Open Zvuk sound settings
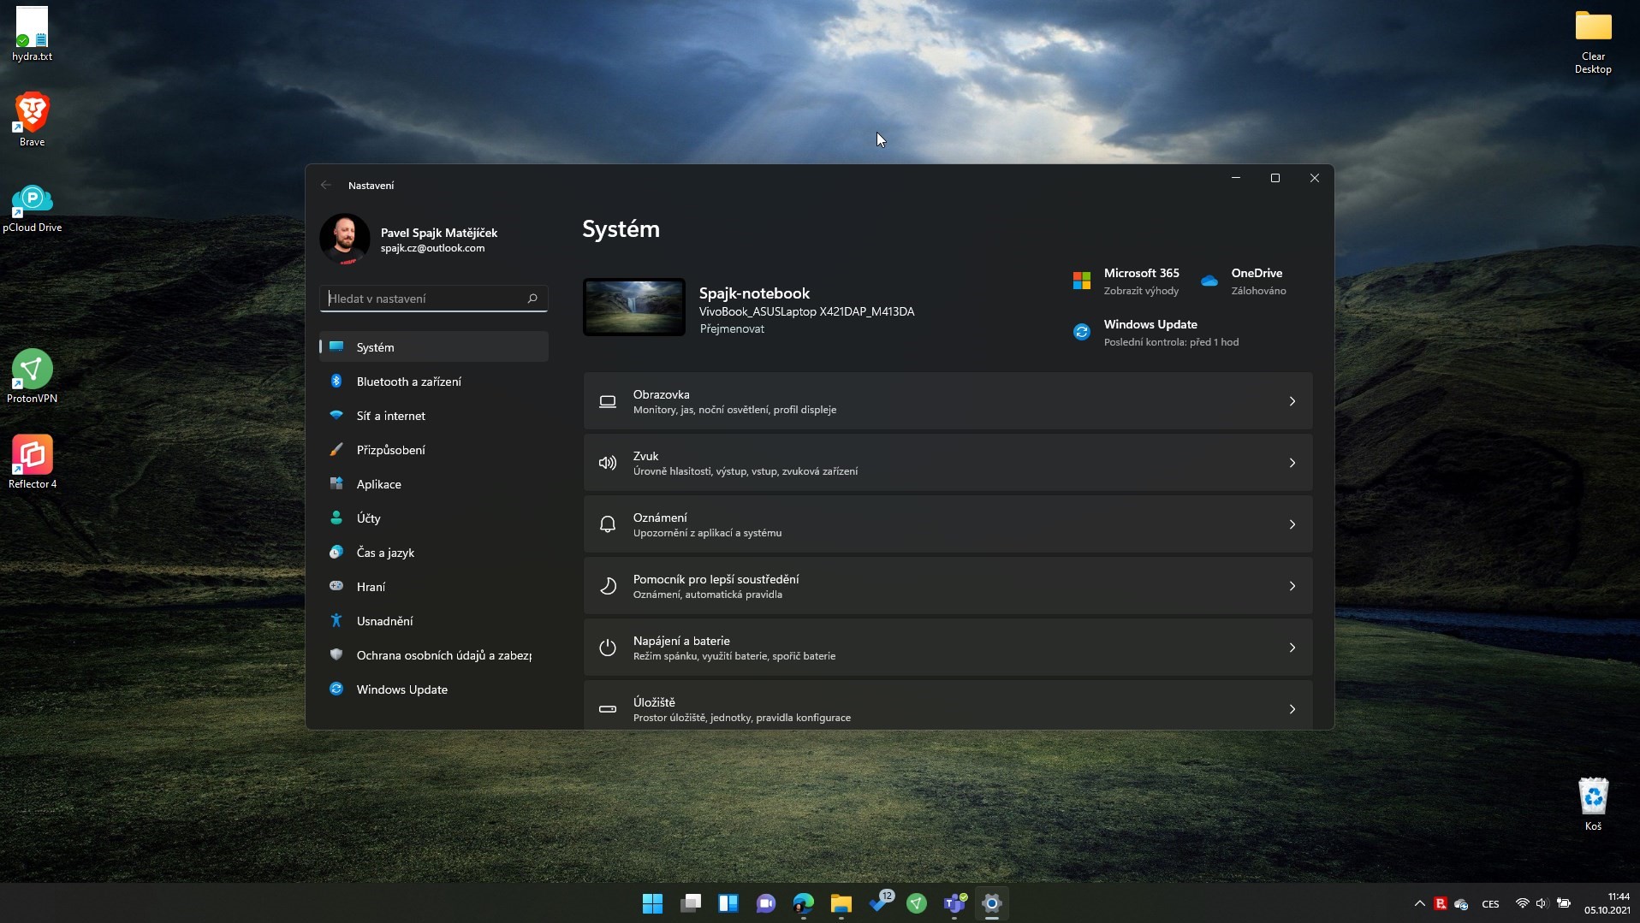 tap(948, 462)
